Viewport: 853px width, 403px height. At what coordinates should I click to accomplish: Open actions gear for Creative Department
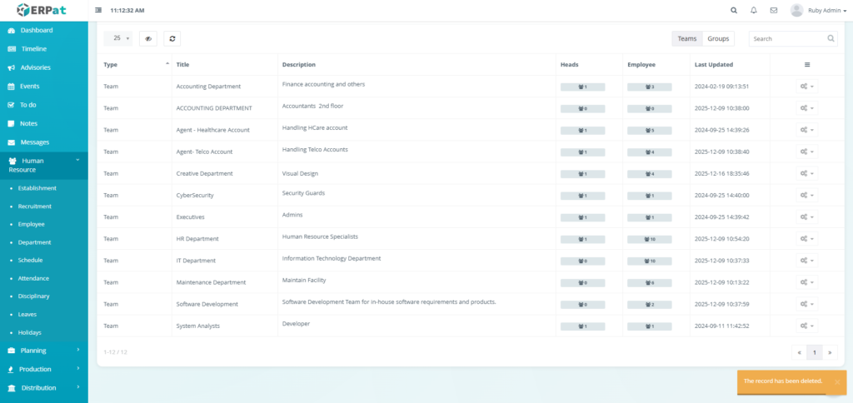point(806,173)
